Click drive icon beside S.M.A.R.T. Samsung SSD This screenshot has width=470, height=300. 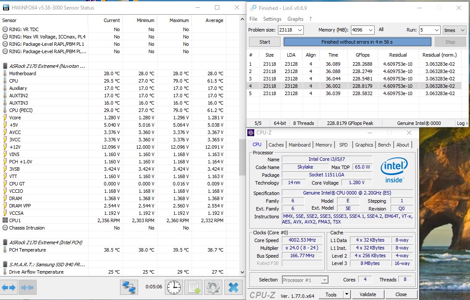point(5,265)
